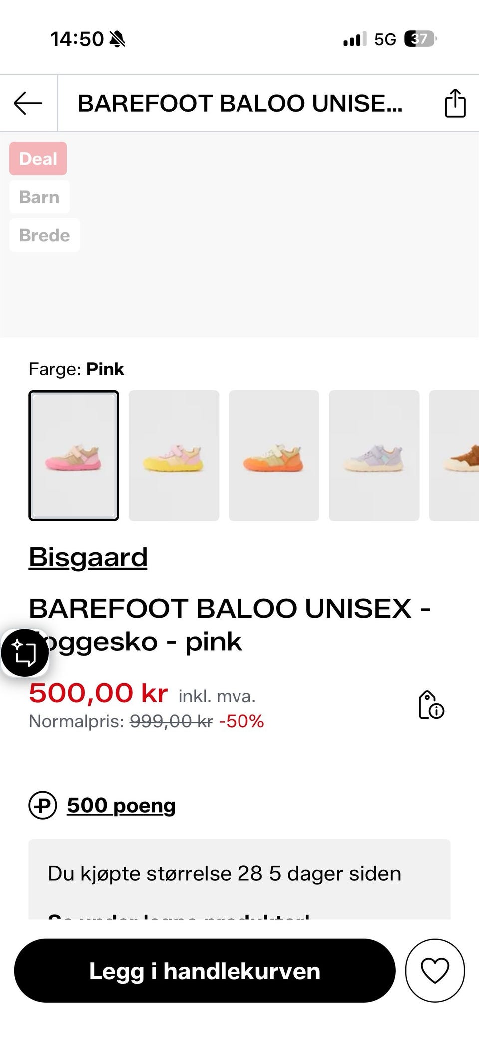The width and height of the screenshot is (479, 1043).
Task: Tap the Deal badge
Action: coord(38,158)
